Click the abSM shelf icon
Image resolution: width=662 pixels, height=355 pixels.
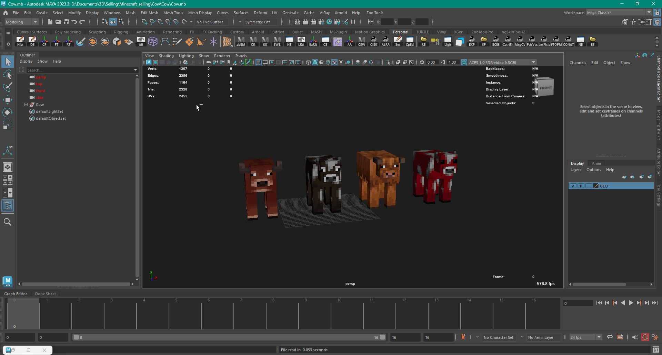(x=241, y=41)
